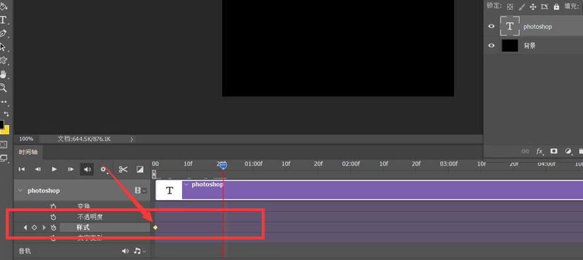The width and height of the screenshot is (583, 260).
Task: Select the Hand tool
Action: pos(3,74)
